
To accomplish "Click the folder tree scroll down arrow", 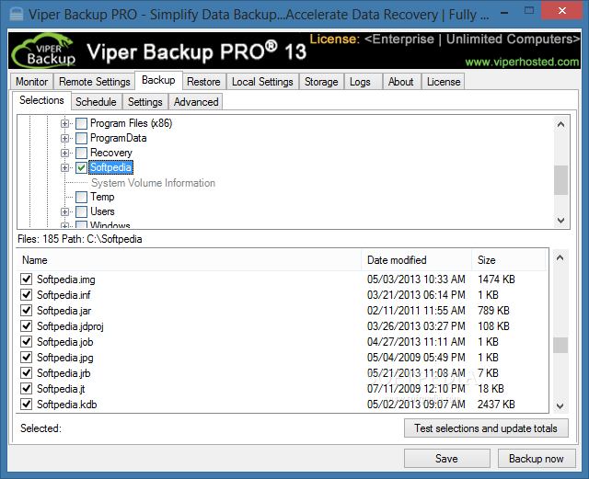I will click(x=560, y=221).
